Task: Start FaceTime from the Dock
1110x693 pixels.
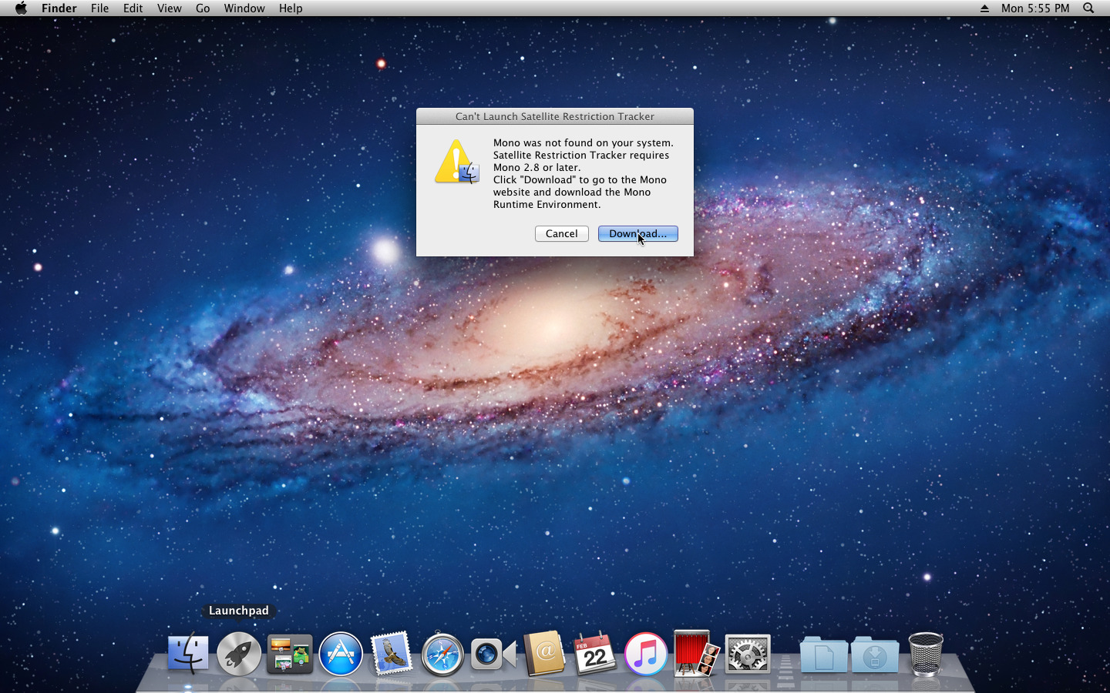Action: (493, 654)
